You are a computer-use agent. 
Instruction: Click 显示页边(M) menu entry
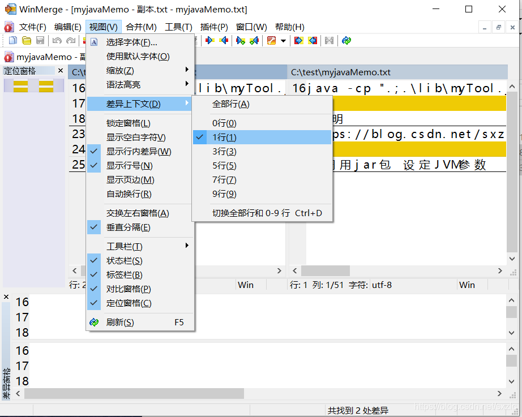139,180
